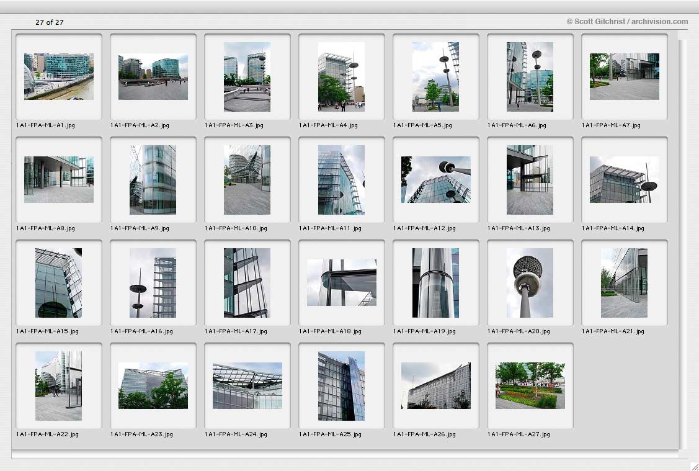699x471 pixels.
Task: Click the file name text 1A1-FPA-ML-A14.jpg
Action: point(613,228)
